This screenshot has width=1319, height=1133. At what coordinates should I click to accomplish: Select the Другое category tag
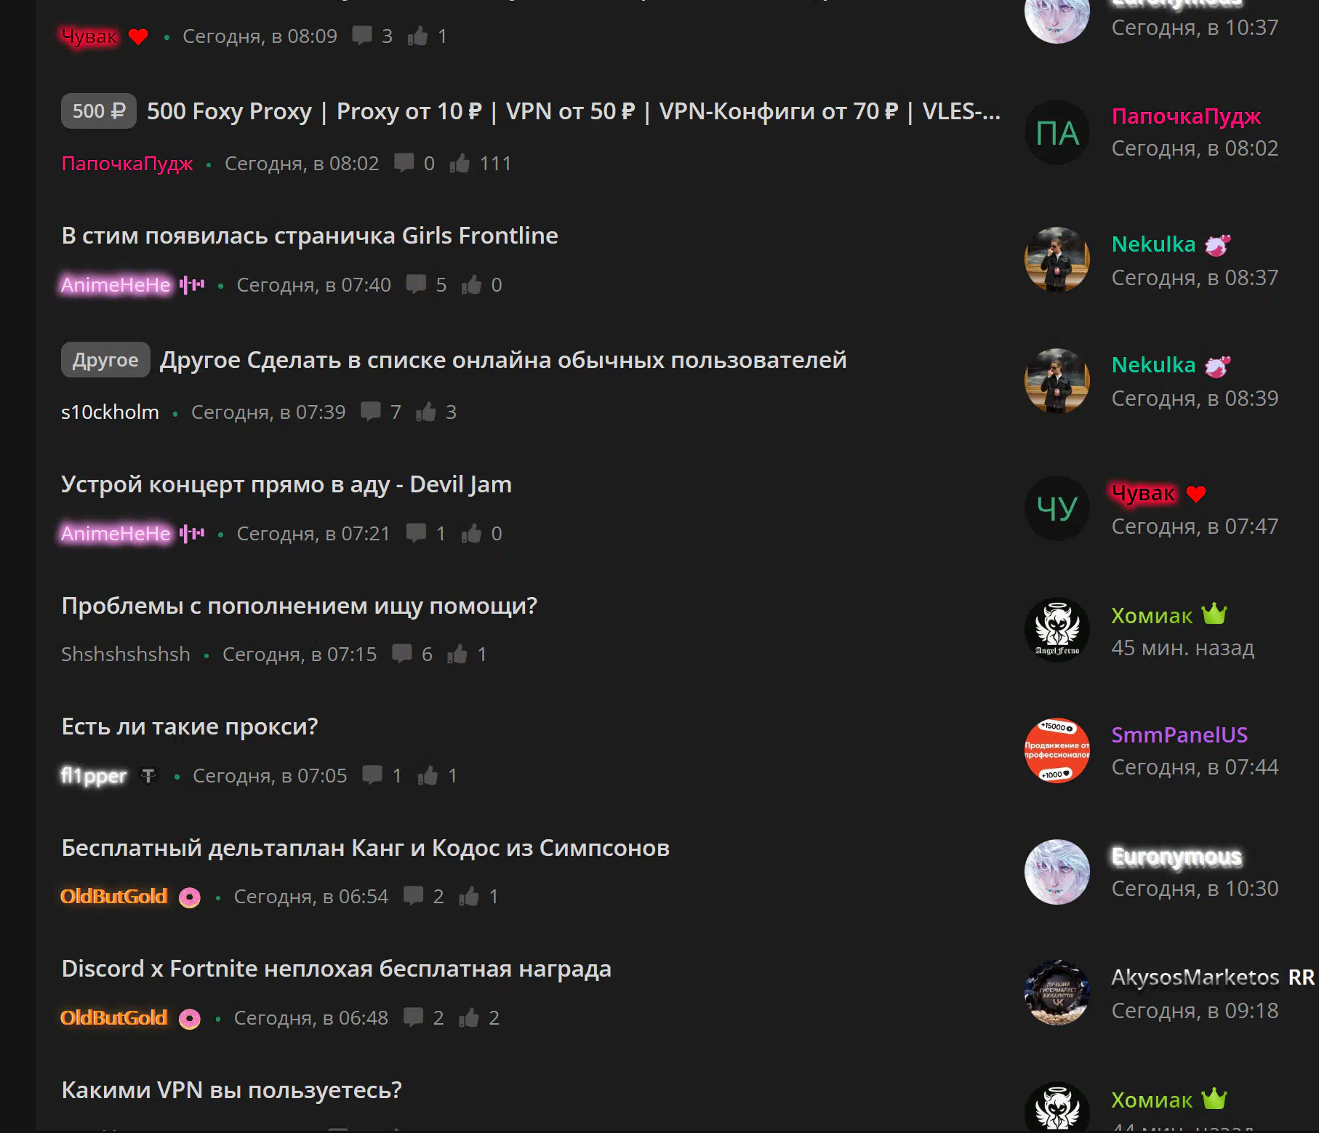point(105,360)
